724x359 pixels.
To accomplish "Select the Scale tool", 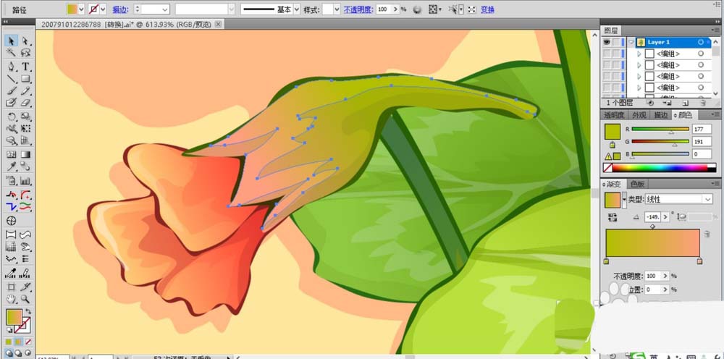I will pos(26,117).
